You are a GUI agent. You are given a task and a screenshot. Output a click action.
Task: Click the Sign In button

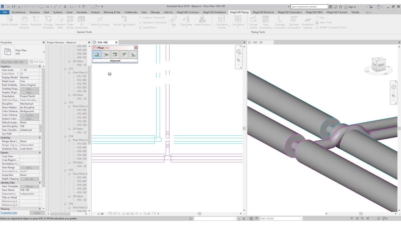point(350,7)
